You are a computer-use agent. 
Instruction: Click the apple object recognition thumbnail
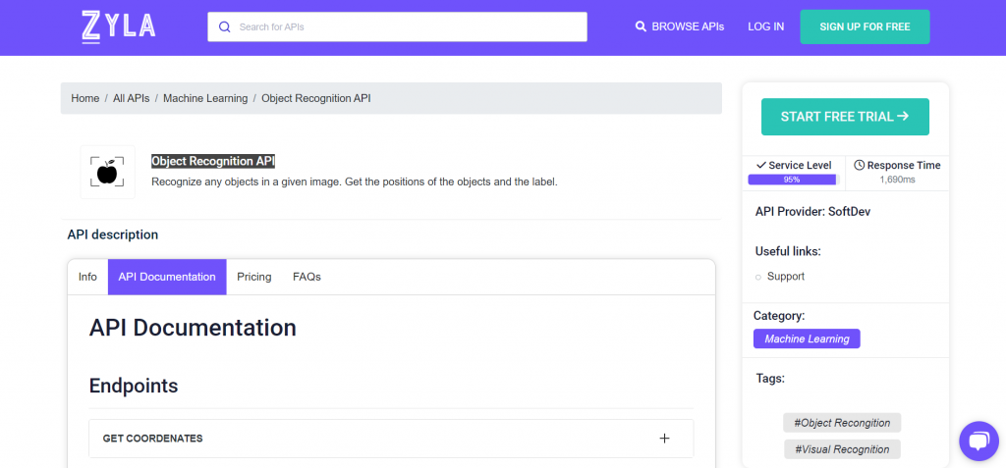108,172
